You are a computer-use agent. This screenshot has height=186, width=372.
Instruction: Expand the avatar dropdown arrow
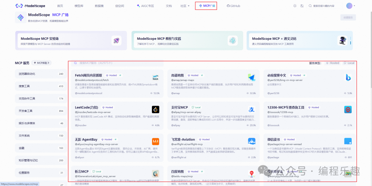pos(354,6)
